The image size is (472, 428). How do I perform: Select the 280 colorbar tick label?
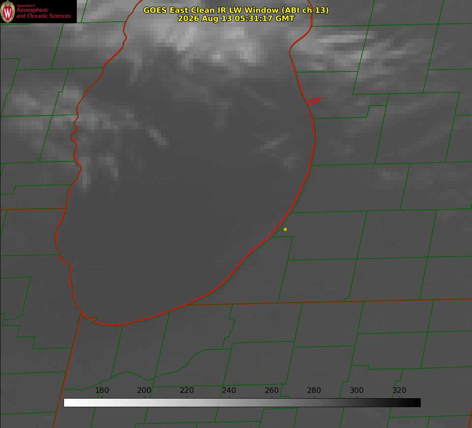(x=314, y=390)
